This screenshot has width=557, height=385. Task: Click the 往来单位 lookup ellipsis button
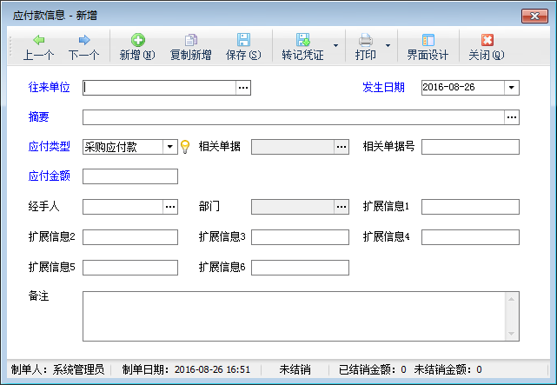(x=243, y=88)
